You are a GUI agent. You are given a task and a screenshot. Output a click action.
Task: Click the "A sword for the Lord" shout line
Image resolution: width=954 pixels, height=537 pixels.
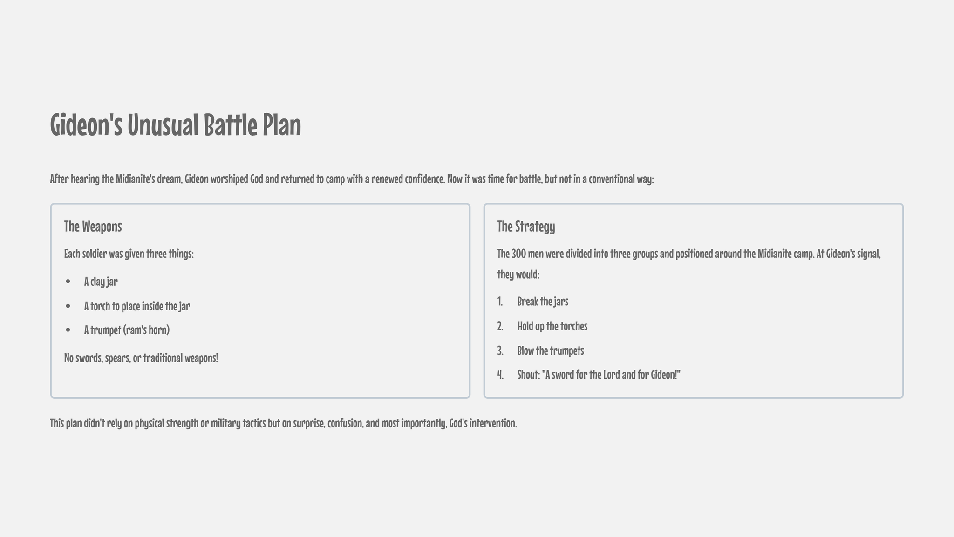click(599, 374)
